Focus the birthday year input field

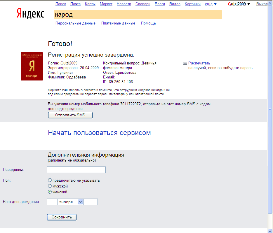click(x=91, y=202)
